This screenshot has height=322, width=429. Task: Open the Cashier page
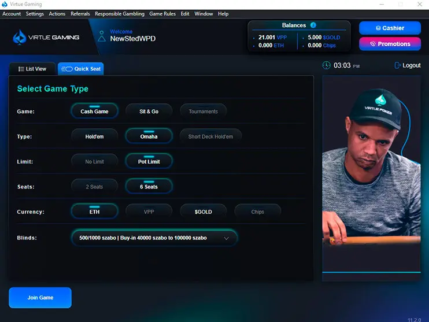click(x=389, y=28)
